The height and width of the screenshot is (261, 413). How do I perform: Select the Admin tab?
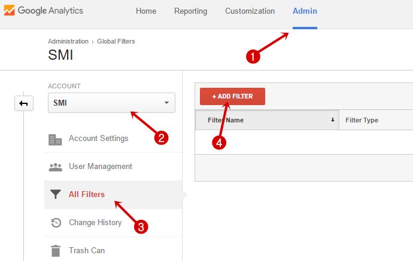(x=305, y=11)
